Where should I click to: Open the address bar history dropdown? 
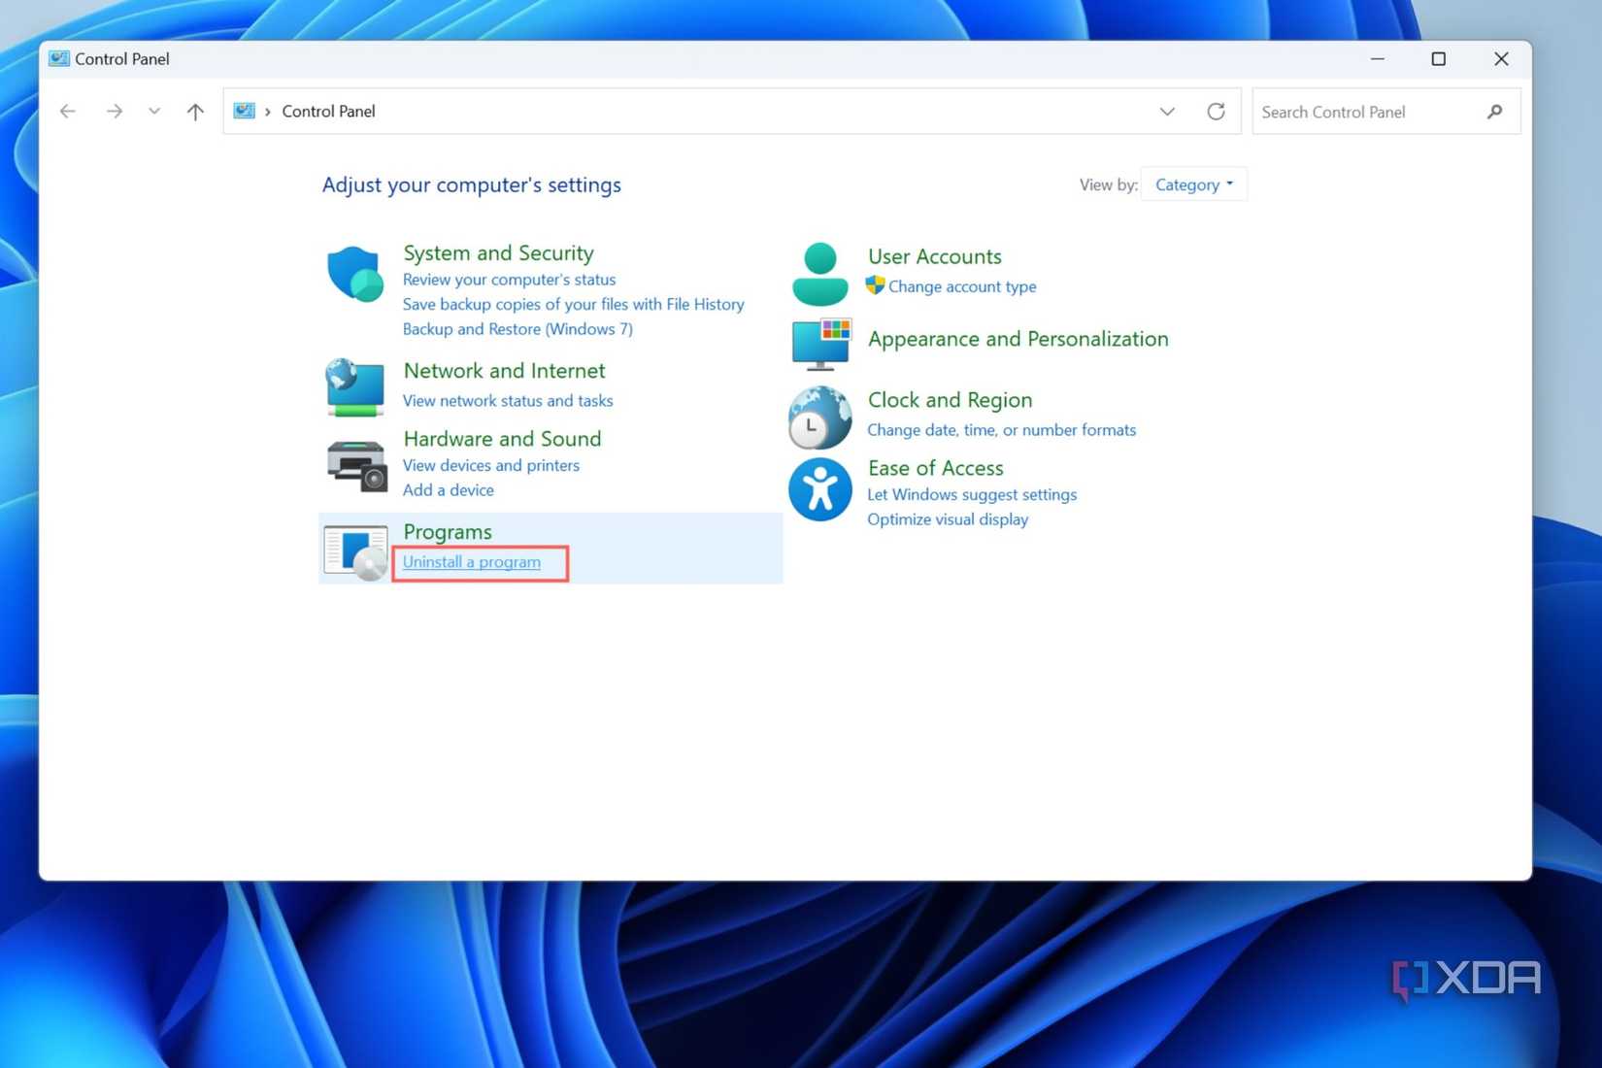tap(1167, 112)
